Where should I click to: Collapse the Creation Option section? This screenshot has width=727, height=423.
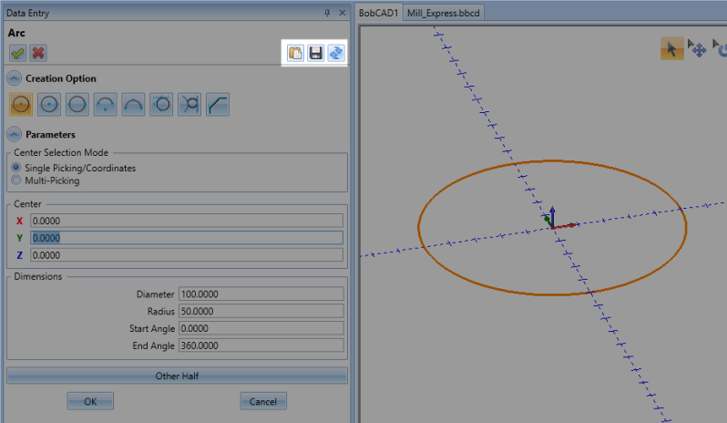[x=15, y=78]
